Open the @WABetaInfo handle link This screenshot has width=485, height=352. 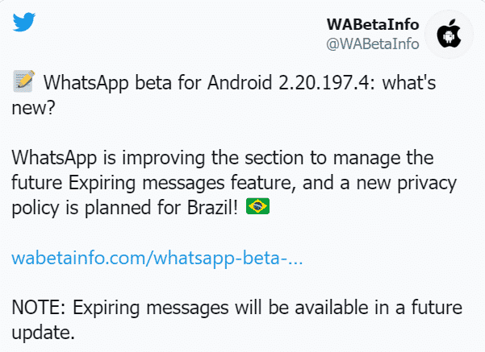[x=373, y=43]
